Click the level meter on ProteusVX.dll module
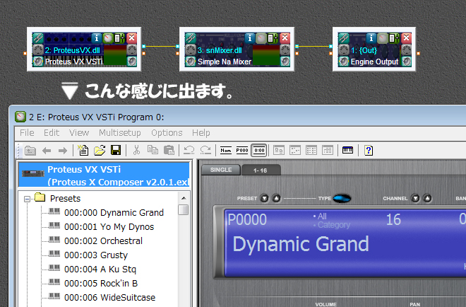The width and height of the screenshot is (466, 307). point(115,55)
